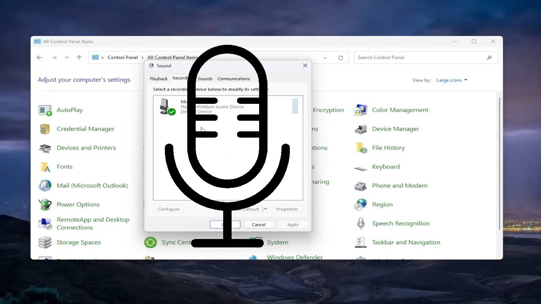This screenshot has height=304, width=541.
Task: Open Region settings icon
Action: pos(361,205)
